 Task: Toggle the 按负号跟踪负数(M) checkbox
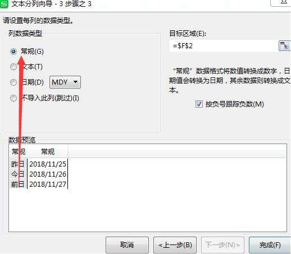pyautogui.click(x=199, y=104)
